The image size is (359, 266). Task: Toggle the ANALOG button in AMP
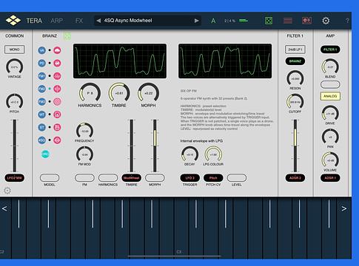(x=330, y=96)
